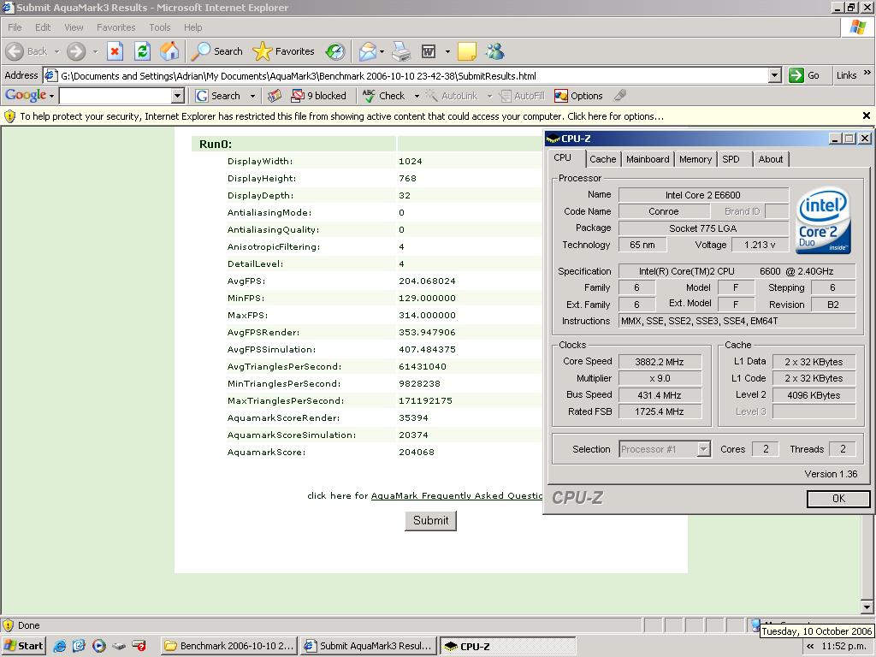Click the Google toolbar Search button
The height and width of the screenshot is (657, 876).
218,96
